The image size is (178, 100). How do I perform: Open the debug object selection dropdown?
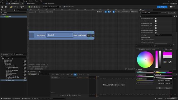(x=51, y=7)
